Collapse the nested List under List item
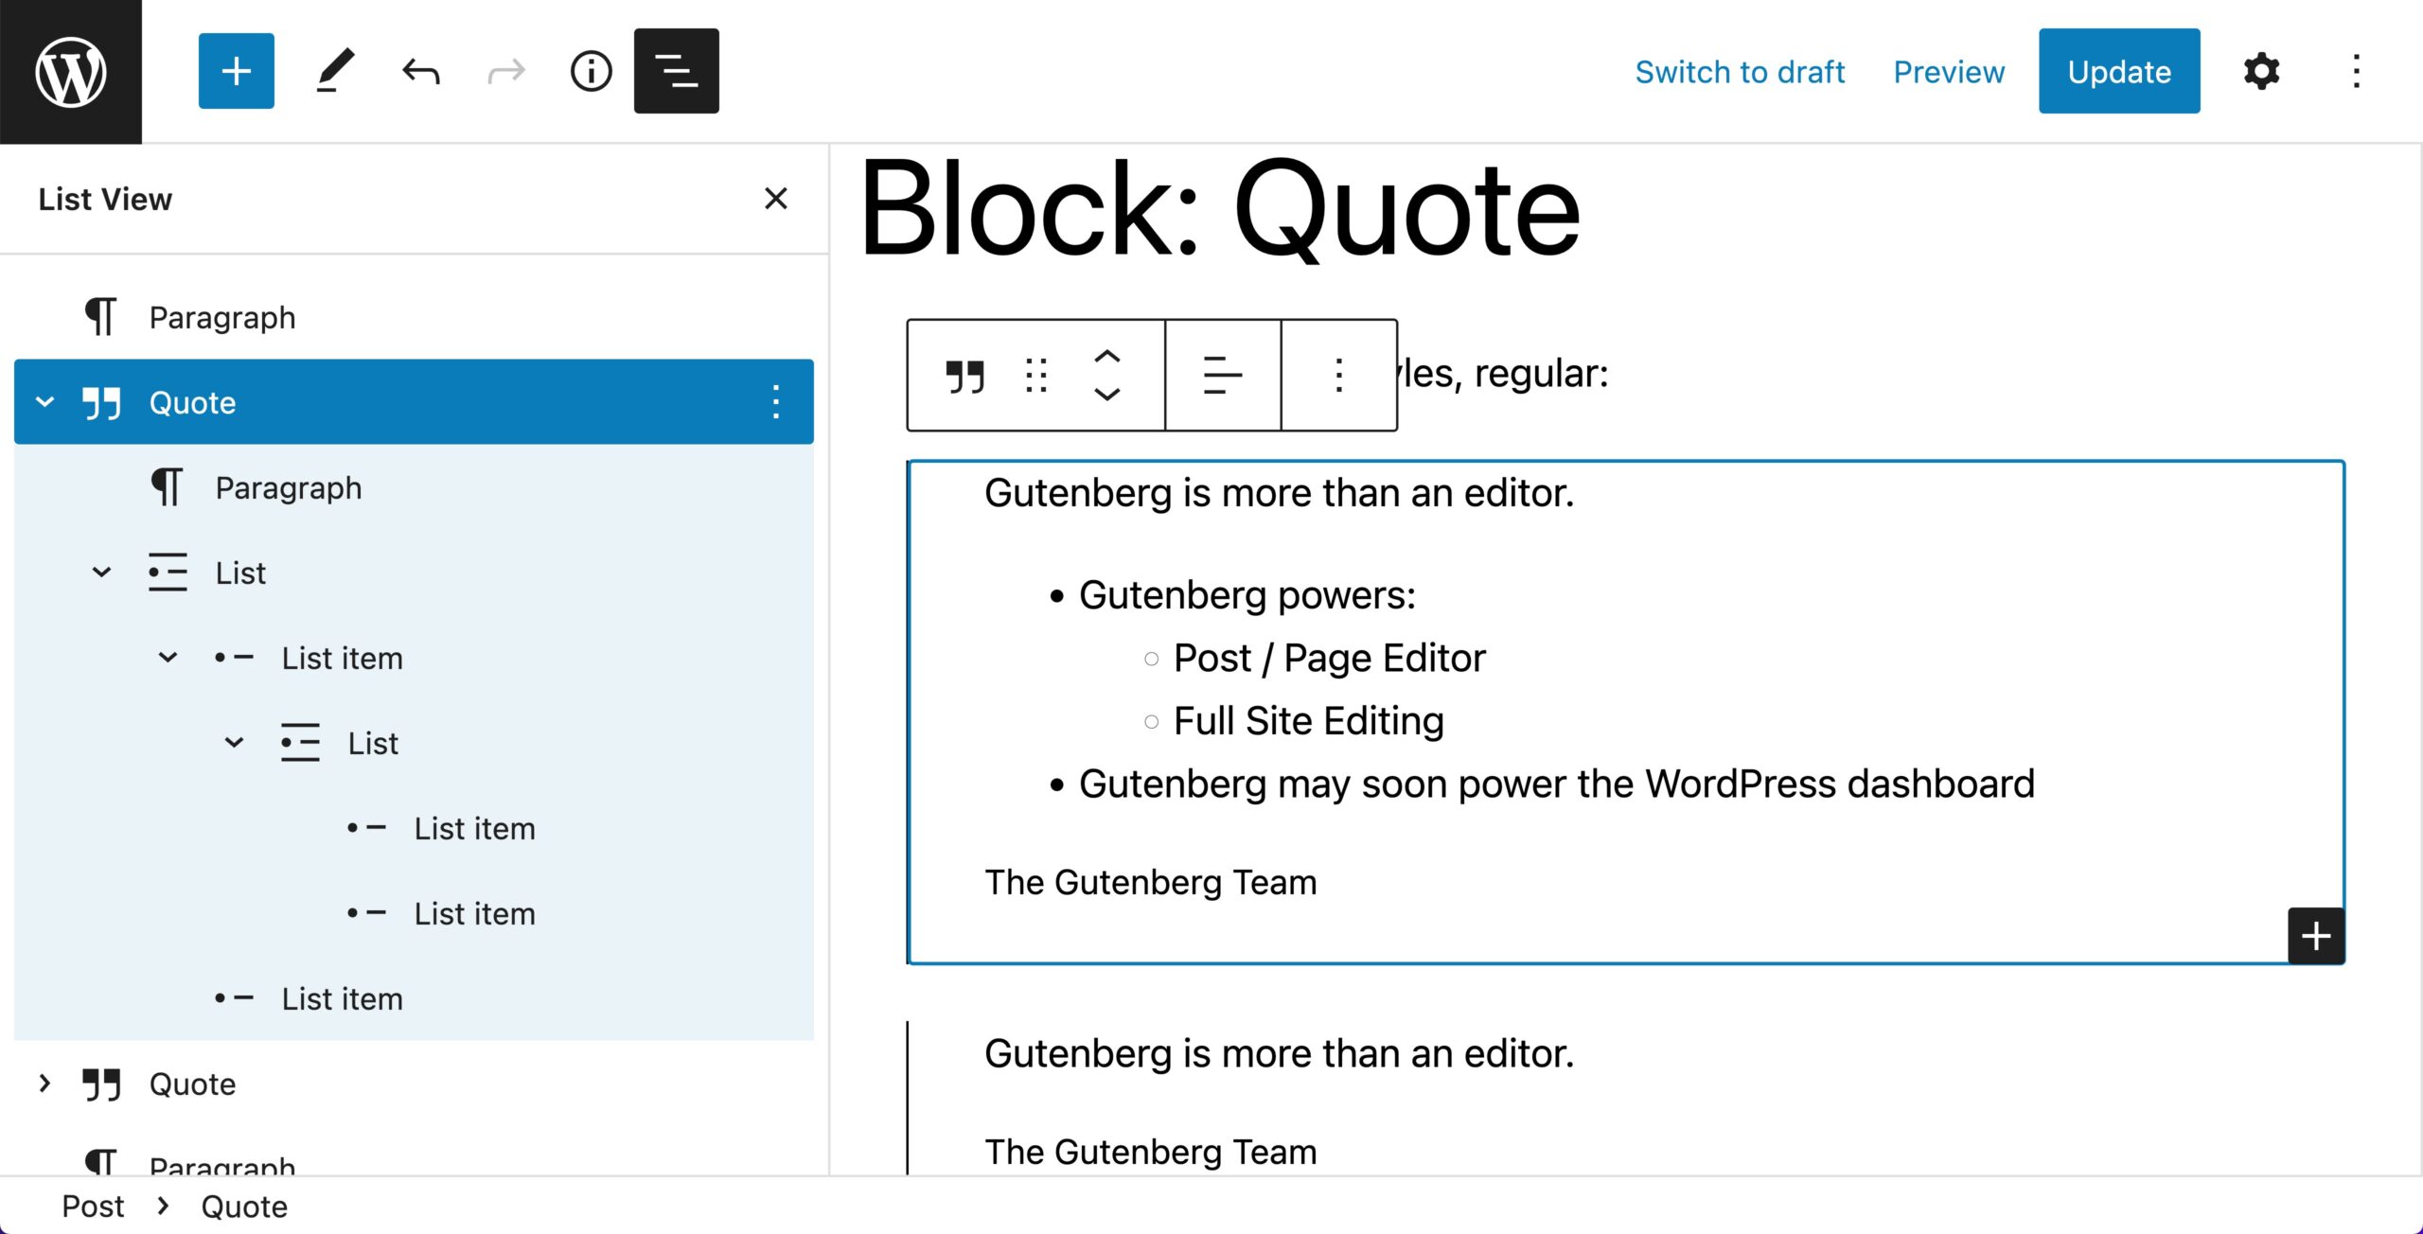The image size is (2423, 1234). coord(234,743)
